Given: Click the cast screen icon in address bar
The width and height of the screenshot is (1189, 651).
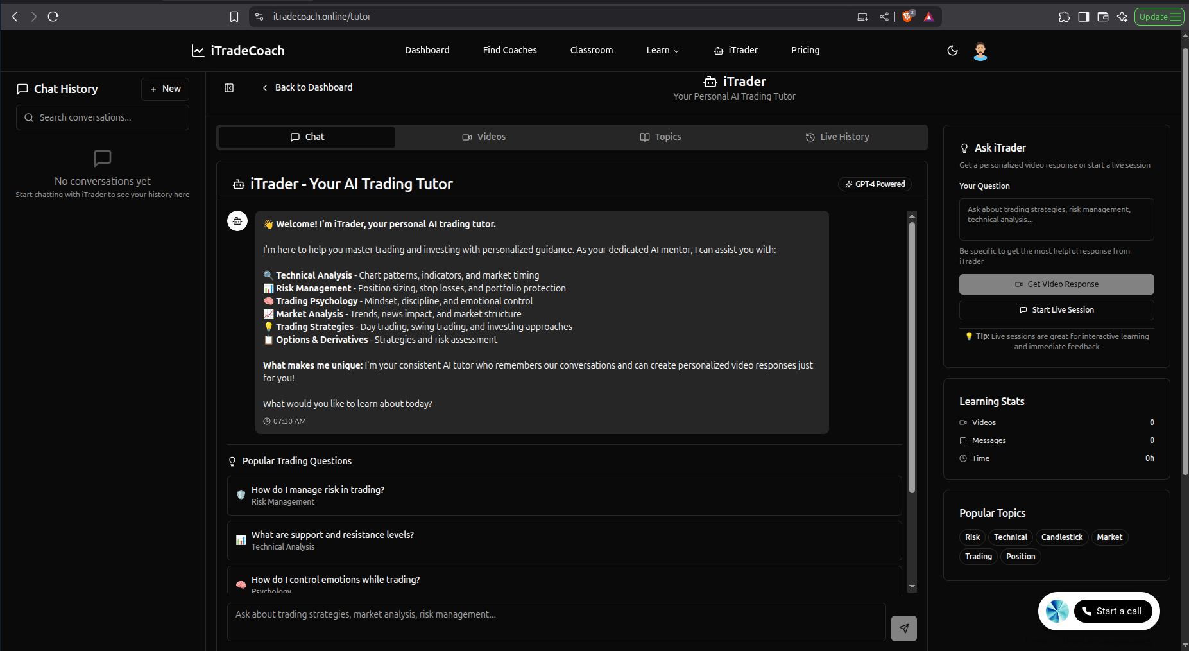Looking at the screenshot, I should (862, 17).
